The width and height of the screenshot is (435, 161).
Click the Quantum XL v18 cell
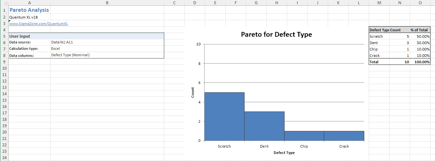[29, 17]
